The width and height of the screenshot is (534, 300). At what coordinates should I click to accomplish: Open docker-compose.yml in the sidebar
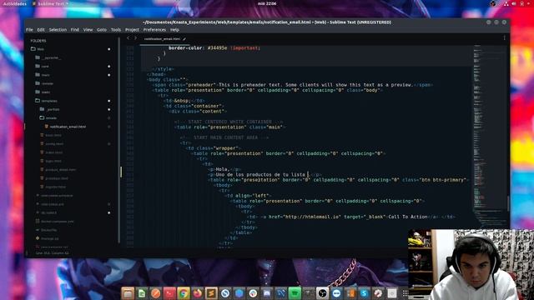58,221
